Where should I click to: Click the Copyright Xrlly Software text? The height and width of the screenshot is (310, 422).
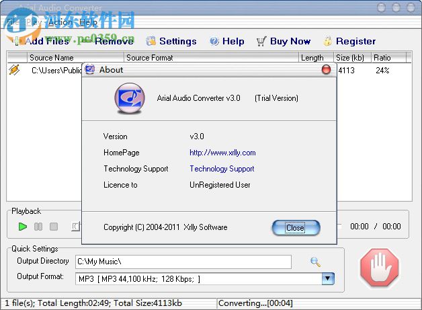(x=165, y=227)
